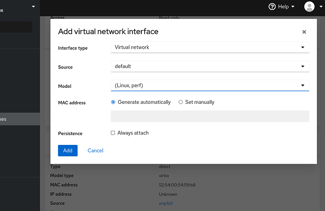The image size is (325, 211).
Task: Click the host switcher caret in top-left
Action: click(33, 7)
